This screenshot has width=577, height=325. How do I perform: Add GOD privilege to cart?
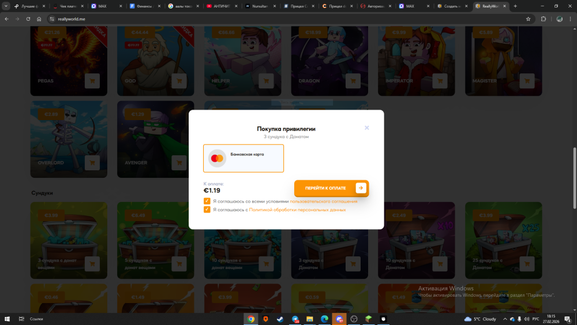179,81
